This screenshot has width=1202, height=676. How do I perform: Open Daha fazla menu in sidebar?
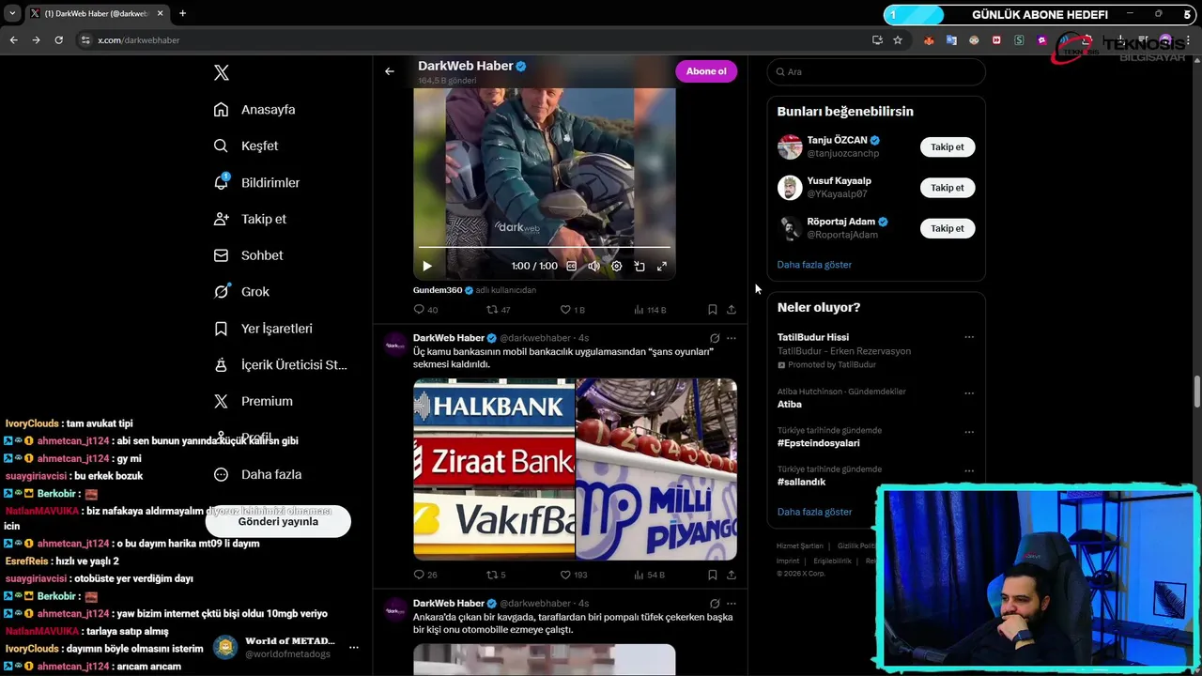point(257,475)
